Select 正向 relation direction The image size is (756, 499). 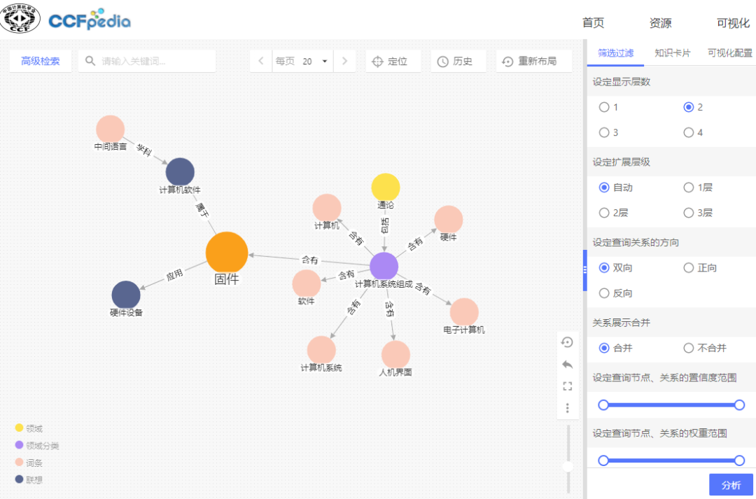(x=689, y=267)
